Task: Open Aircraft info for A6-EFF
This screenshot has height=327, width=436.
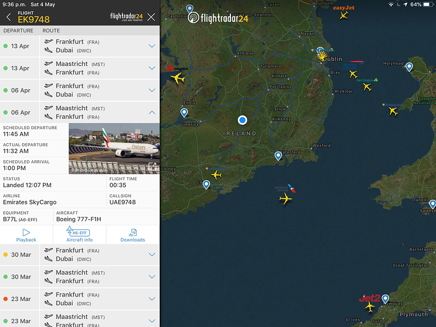Action: click(80, 235)
